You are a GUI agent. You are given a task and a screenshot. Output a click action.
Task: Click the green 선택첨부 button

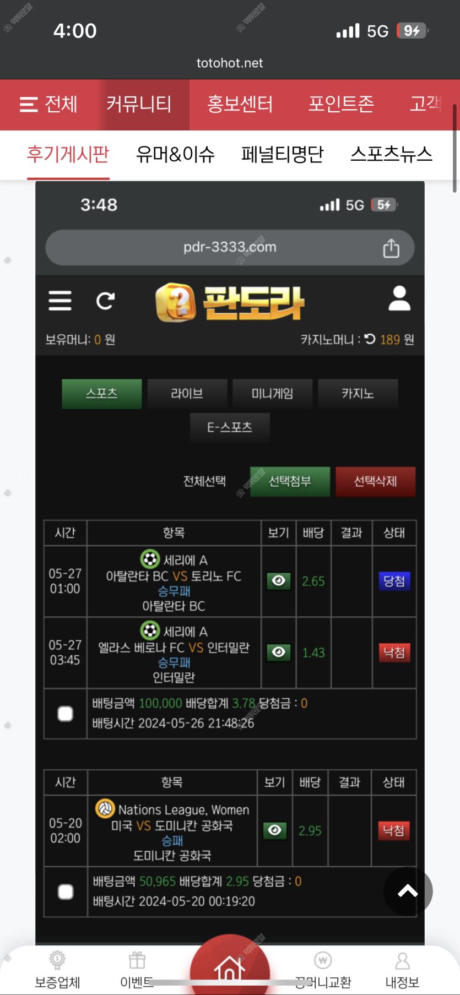(x=290, y=481)
